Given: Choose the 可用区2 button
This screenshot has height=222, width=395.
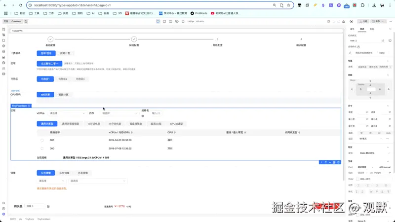Looking at the screenshot, I should coord(63,79).
